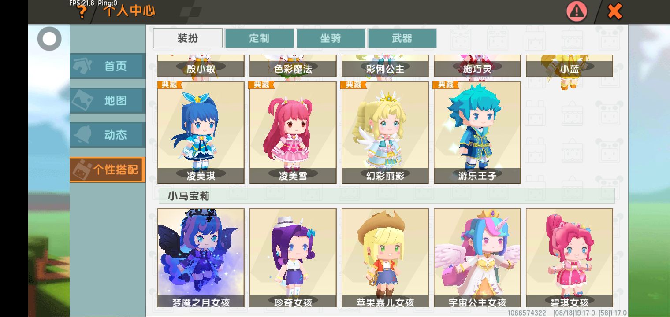This screenshot has height=317, width=670.
Task: Switch to the 装扮 tab
Action: (x=188, y=38)
